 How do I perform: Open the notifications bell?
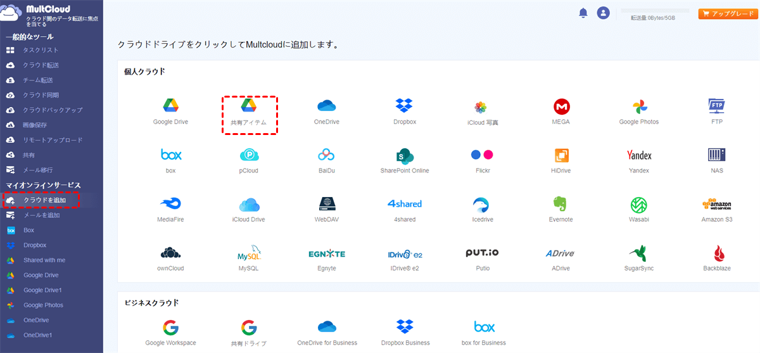pyautogui.click(x=583, y=13)
